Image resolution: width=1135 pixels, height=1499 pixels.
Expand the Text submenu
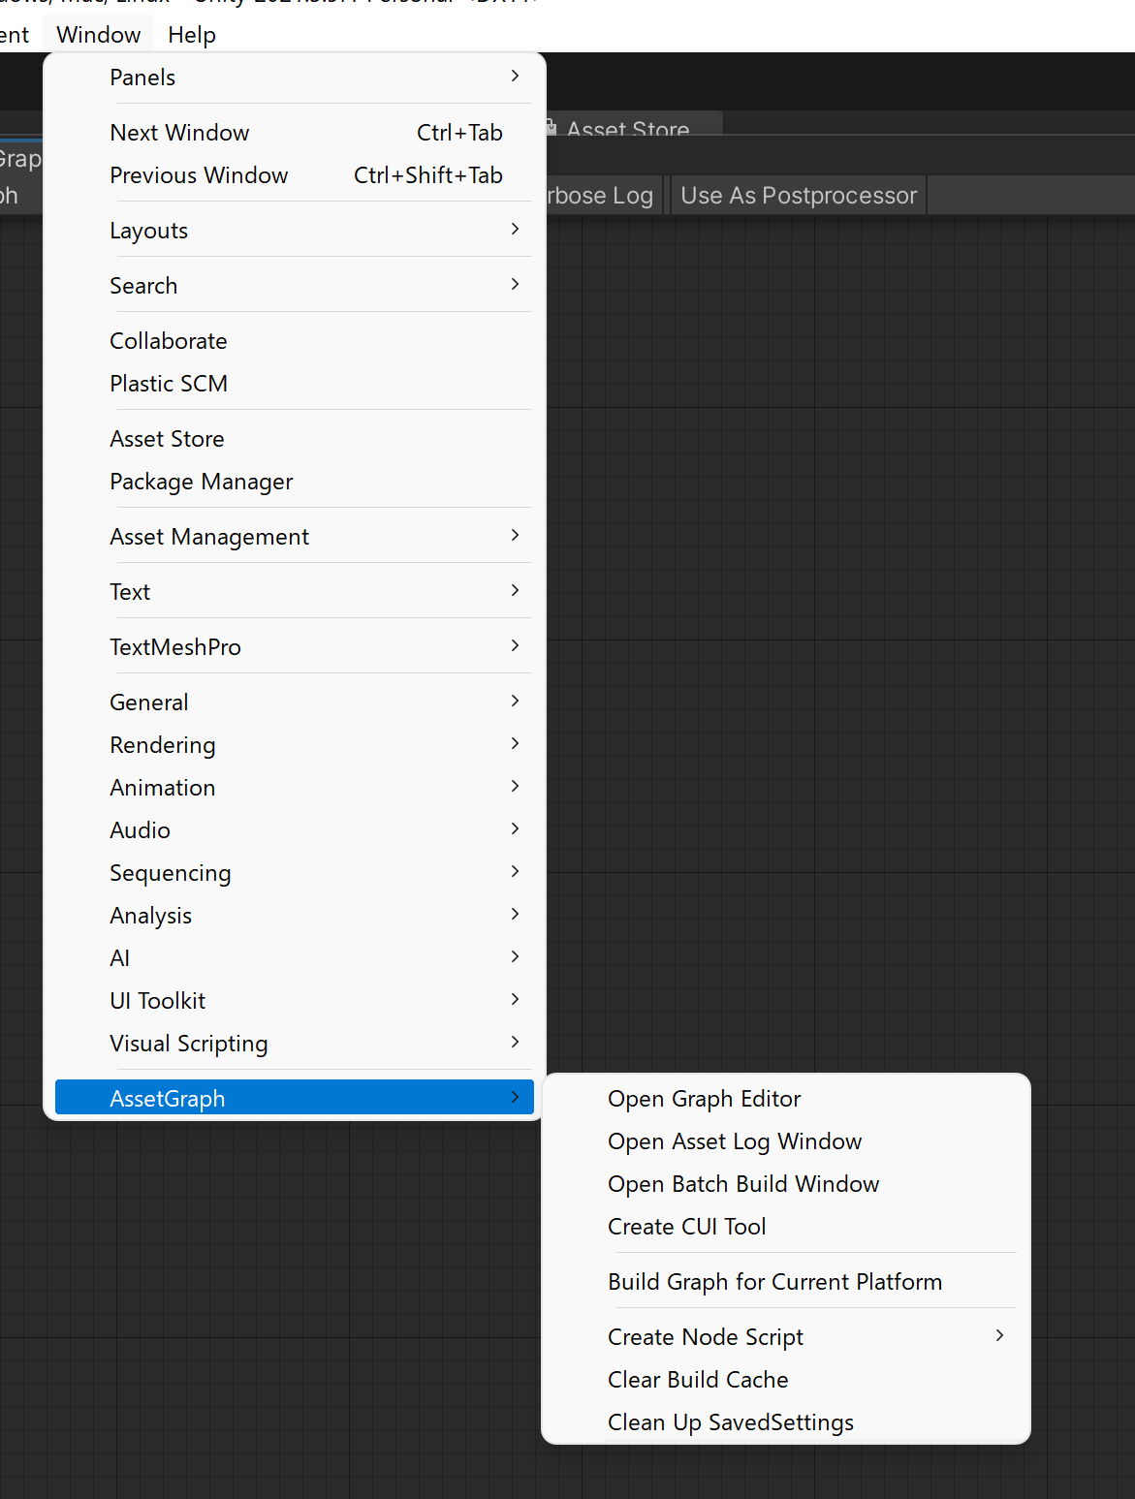(x=295, y=592)
